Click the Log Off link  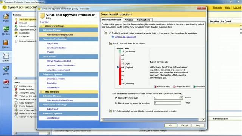click(x=237, y=8)
